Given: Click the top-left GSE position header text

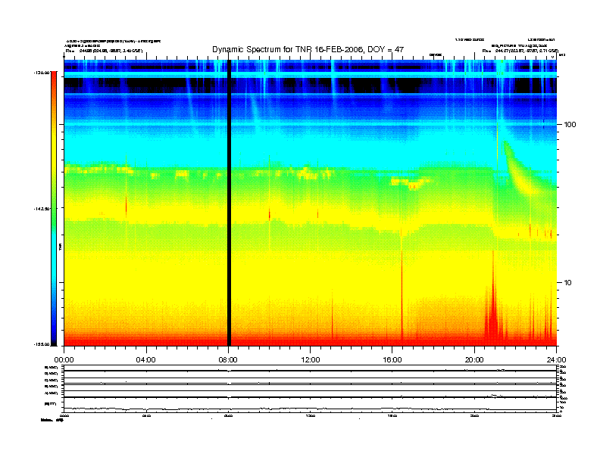Looking at the screenshot, I should pyautogui.click(x=104, y=51).
